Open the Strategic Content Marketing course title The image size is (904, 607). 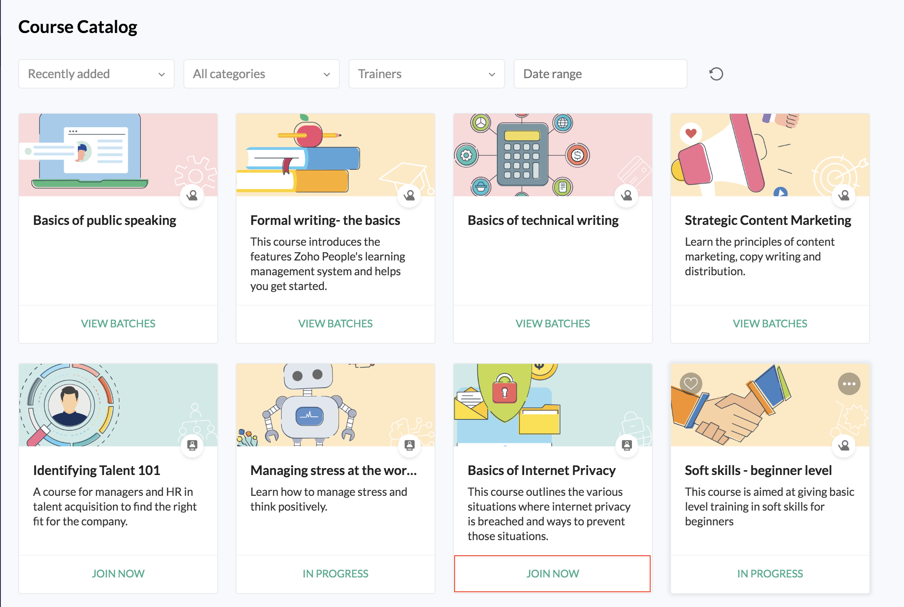tap(768, 220)
